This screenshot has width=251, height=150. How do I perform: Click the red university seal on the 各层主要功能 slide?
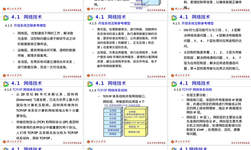pyautogui.click(x=172, y=142)
